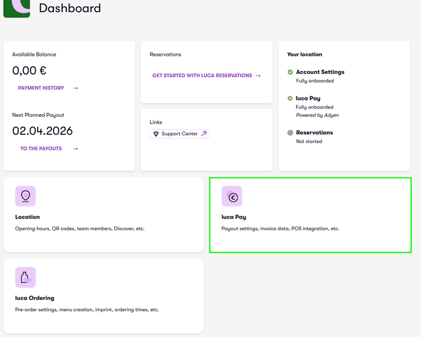Image resolution: width=421 pixels, height=337 pixels.
Task: Click the luca Ordering bag icon
Action: pyautogui.click(x=25, y=277)
